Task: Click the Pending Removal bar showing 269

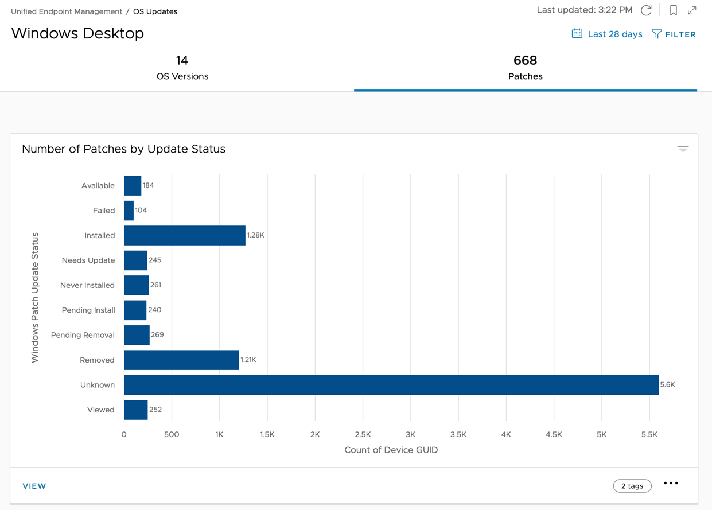Action: coord(137,335)
